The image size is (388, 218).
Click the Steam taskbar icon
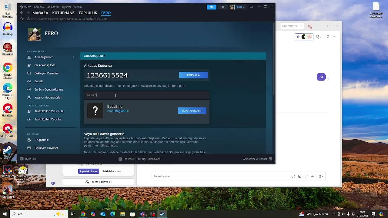[x=162, y=214]
